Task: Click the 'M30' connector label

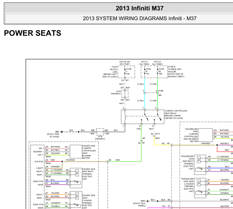Action: 92,133
